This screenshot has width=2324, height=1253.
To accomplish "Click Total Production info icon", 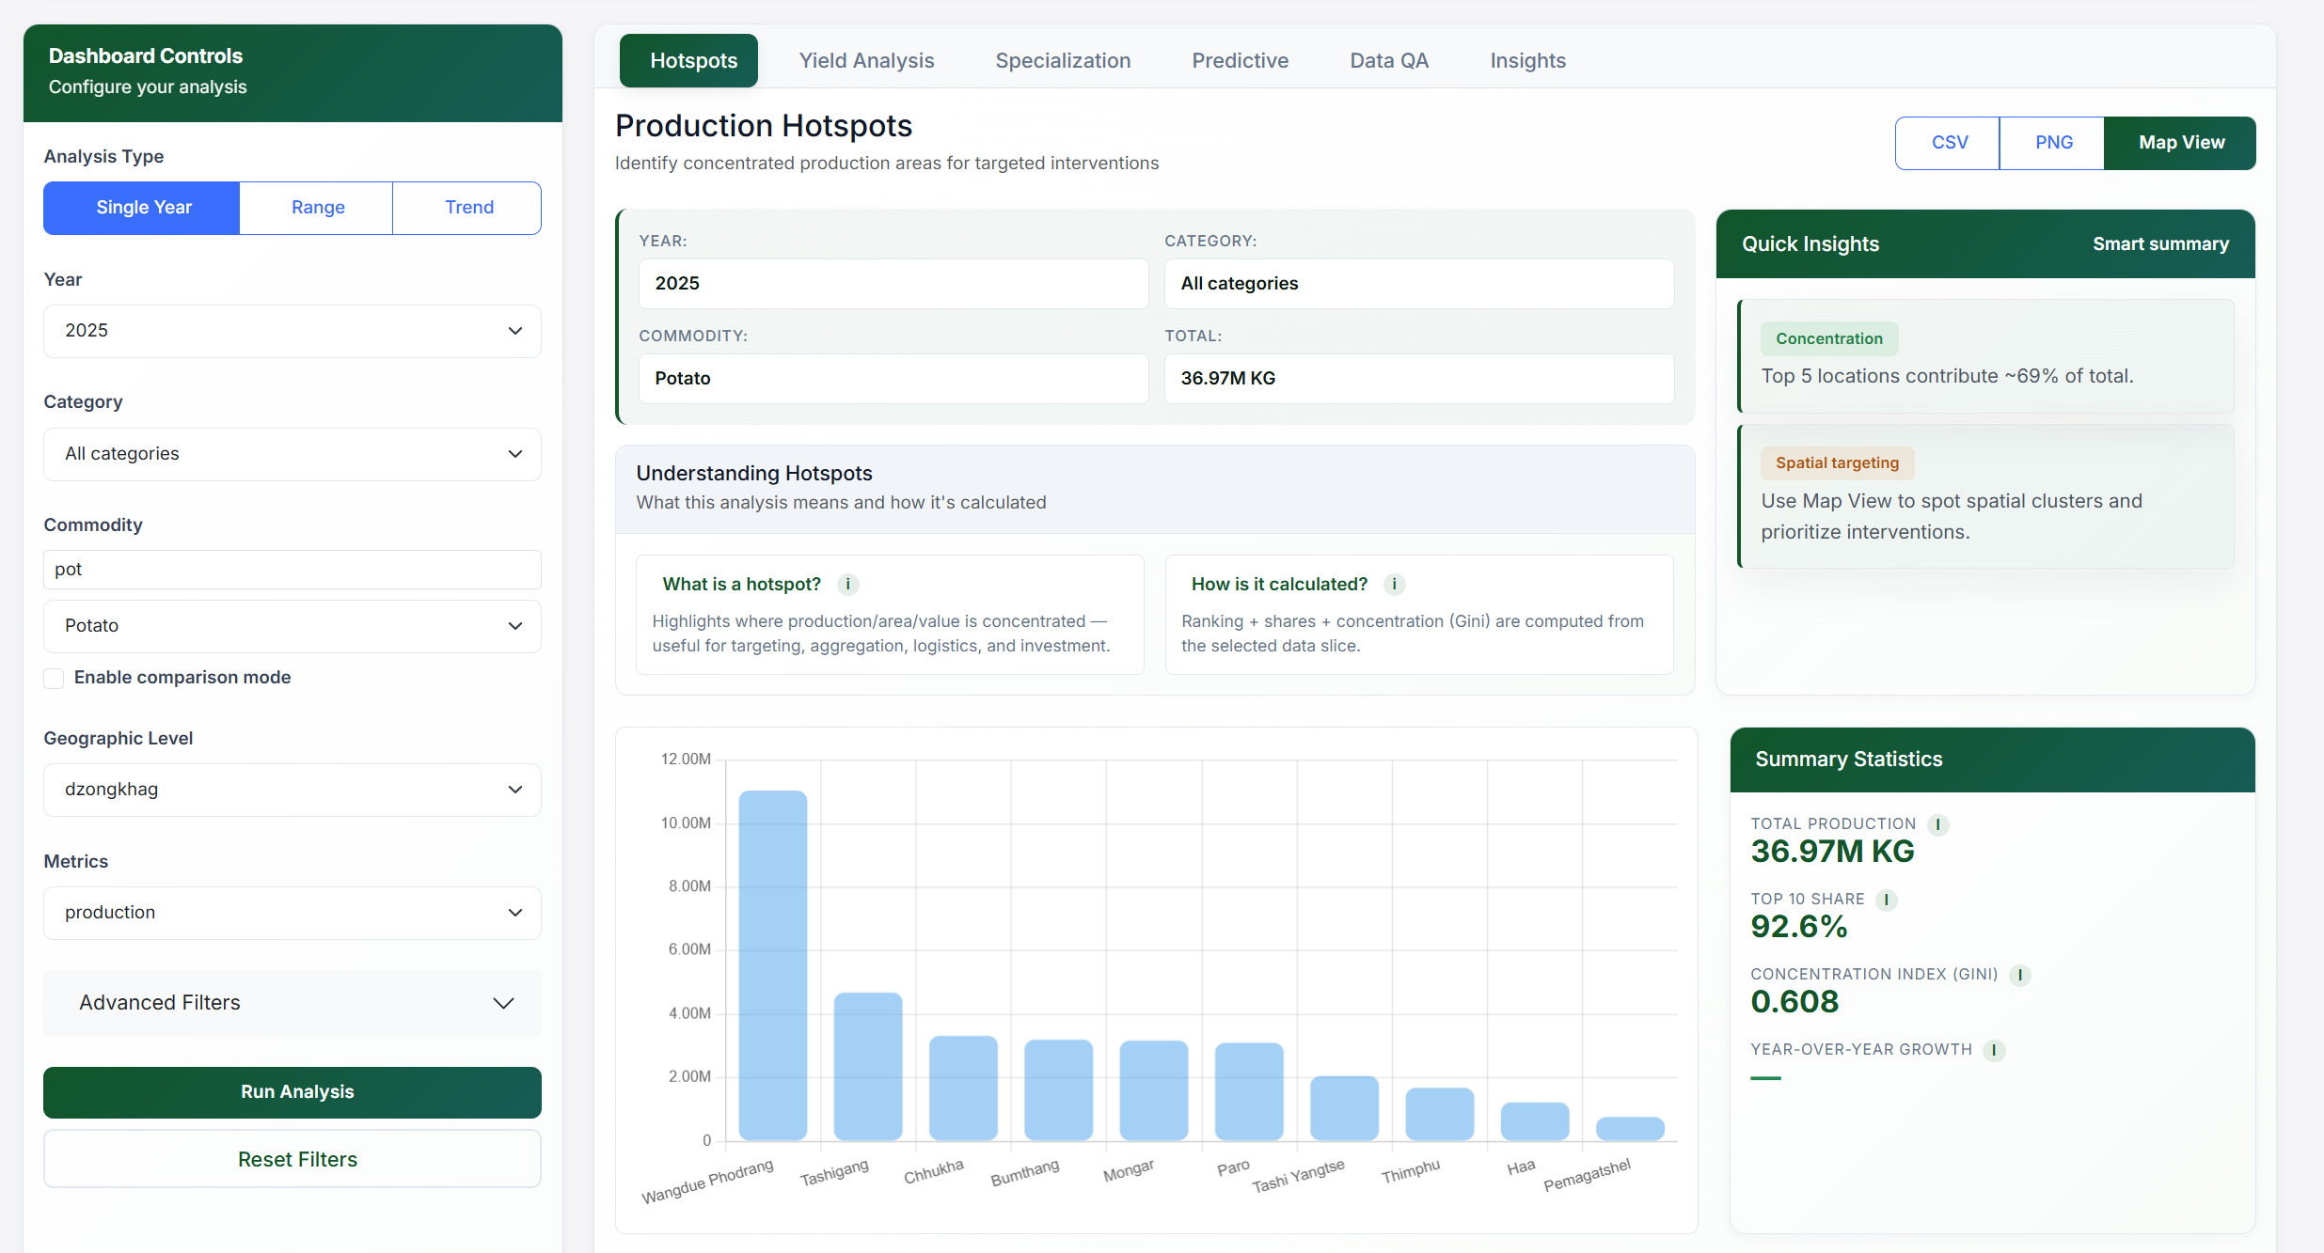I will 1937,824.
